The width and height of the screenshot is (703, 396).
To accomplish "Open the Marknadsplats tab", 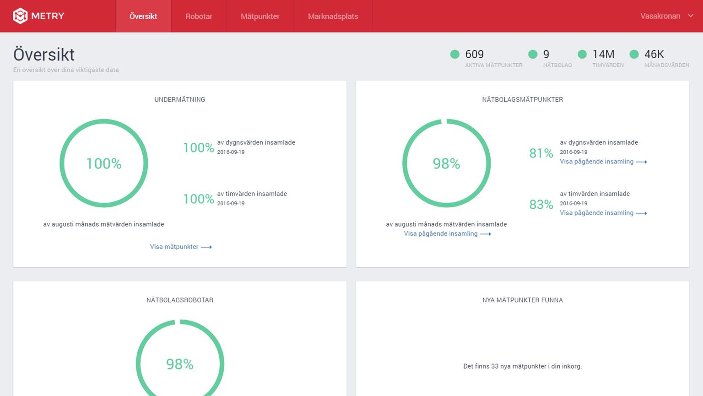I will (333, 16).
